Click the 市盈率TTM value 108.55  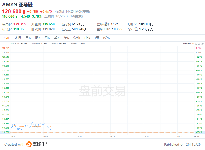tap(117, 29)
